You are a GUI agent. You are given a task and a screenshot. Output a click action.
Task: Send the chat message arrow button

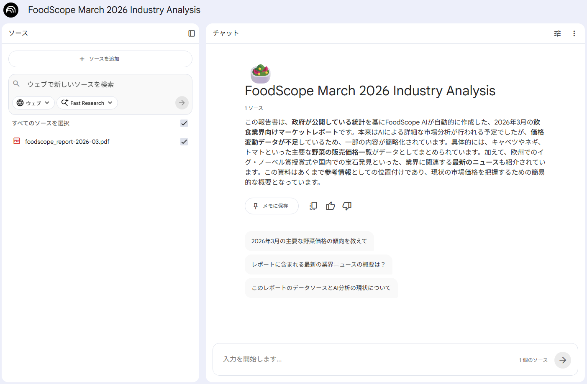pyautogui.click(x=563, y=360)
